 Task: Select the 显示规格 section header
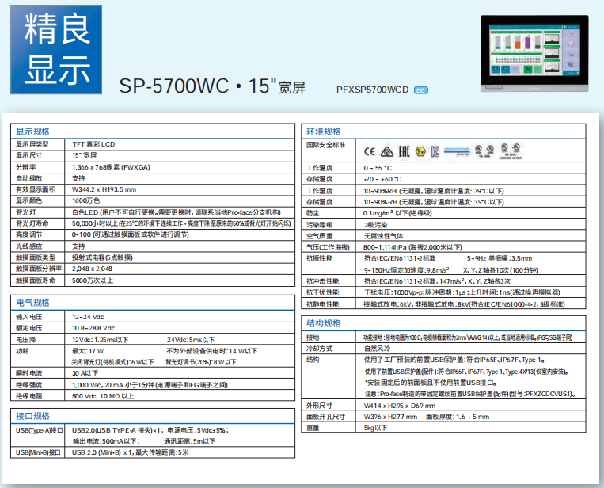[32, 132]
